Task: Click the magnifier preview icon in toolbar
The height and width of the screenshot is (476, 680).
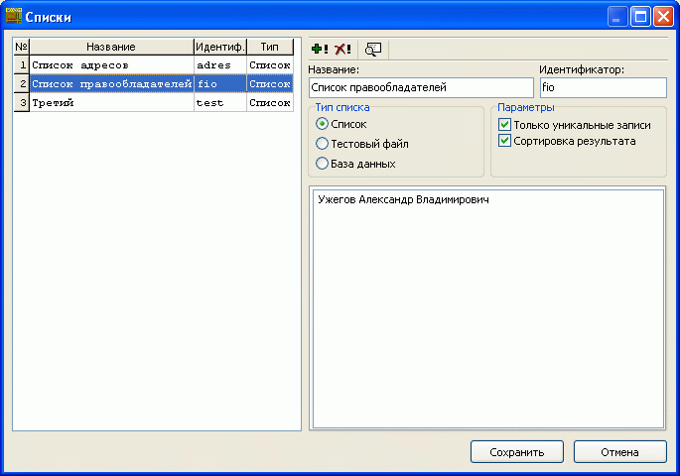Action: click(x=373, y=49)
